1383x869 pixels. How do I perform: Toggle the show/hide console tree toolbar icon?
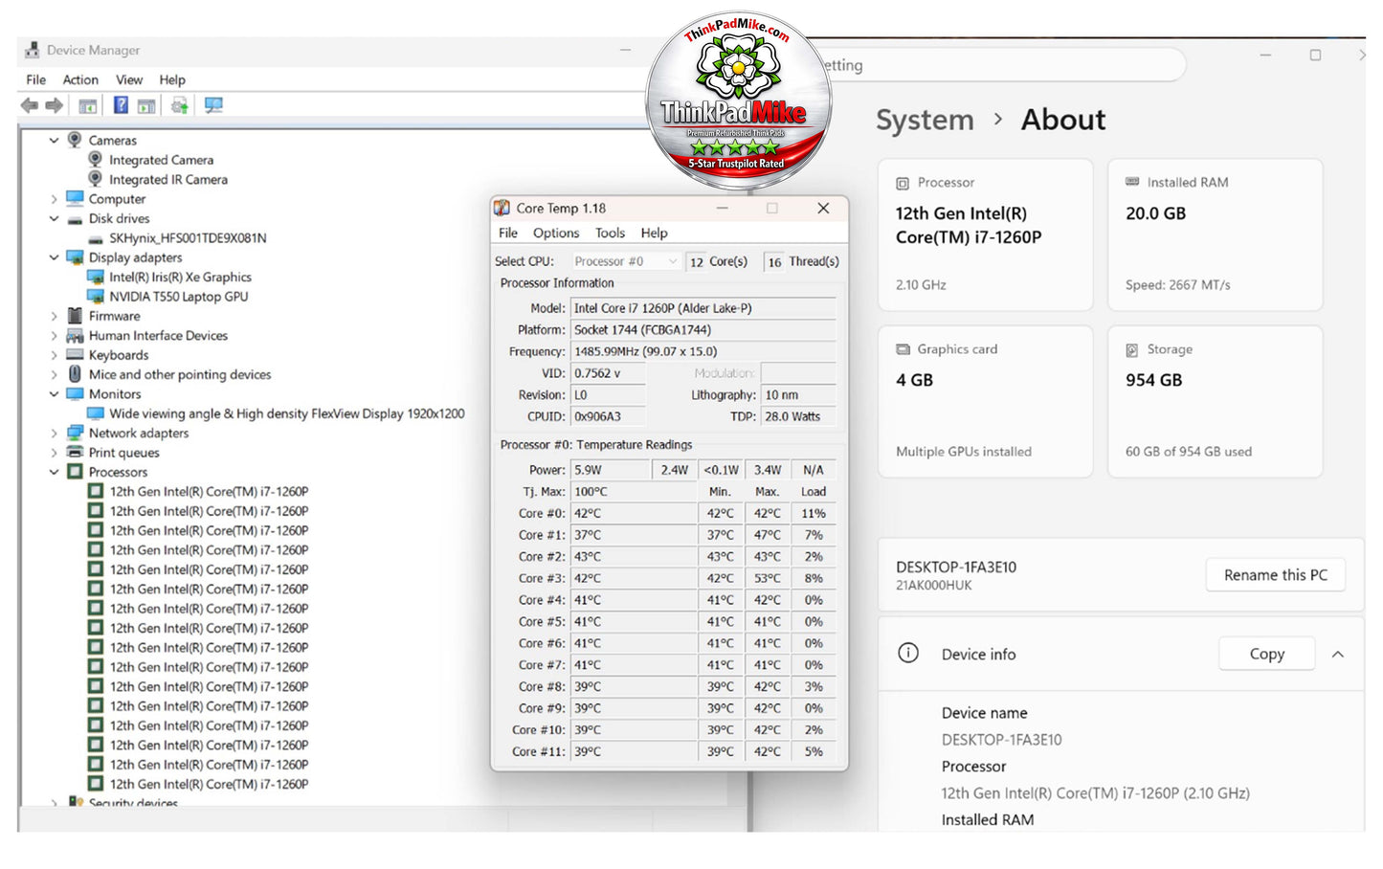[x=87, y=105]
